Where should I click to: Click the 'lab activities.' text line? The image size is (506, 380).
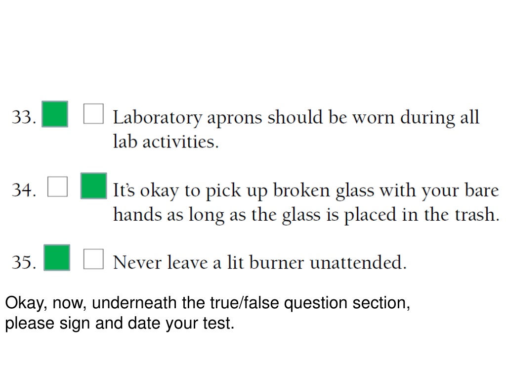[166, 142]
